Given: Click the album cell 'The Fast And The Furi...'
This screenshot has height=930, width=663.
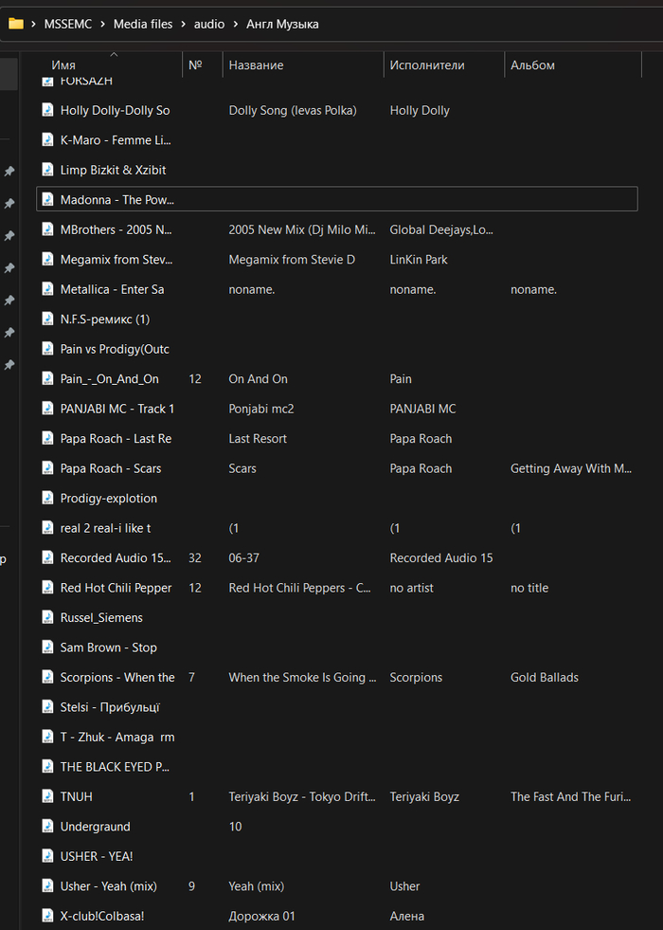Looking at the screenshot, I should 570,797.
